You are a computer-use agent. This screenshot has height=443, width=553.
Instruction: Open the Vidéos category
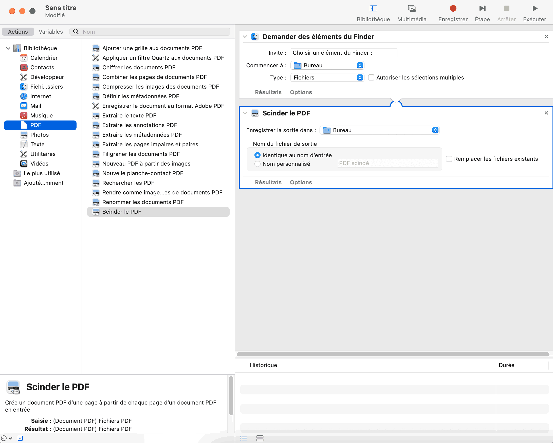39,164
